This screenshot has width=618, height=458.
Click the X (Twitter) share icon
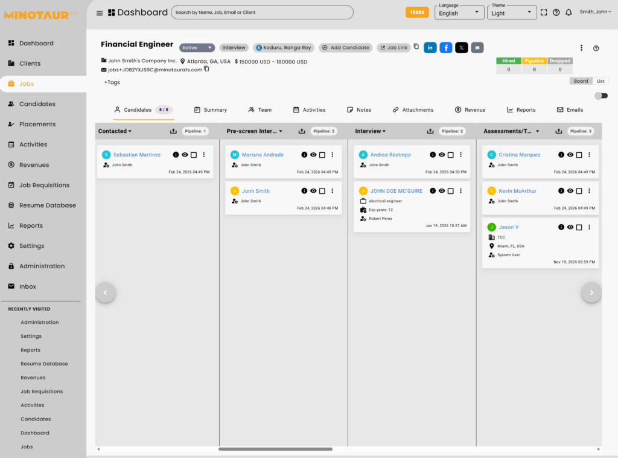click(462, 48)
